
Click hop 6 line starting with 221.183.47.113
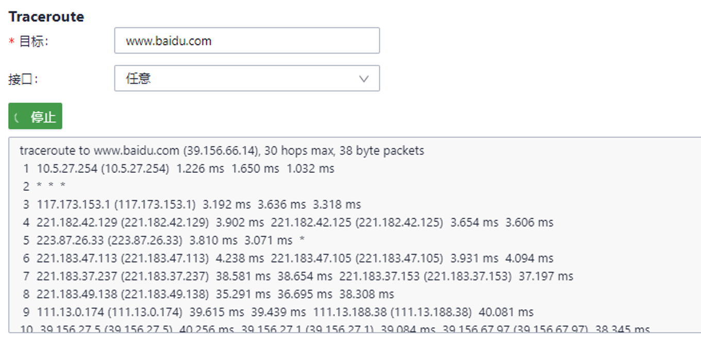(288, 258)
